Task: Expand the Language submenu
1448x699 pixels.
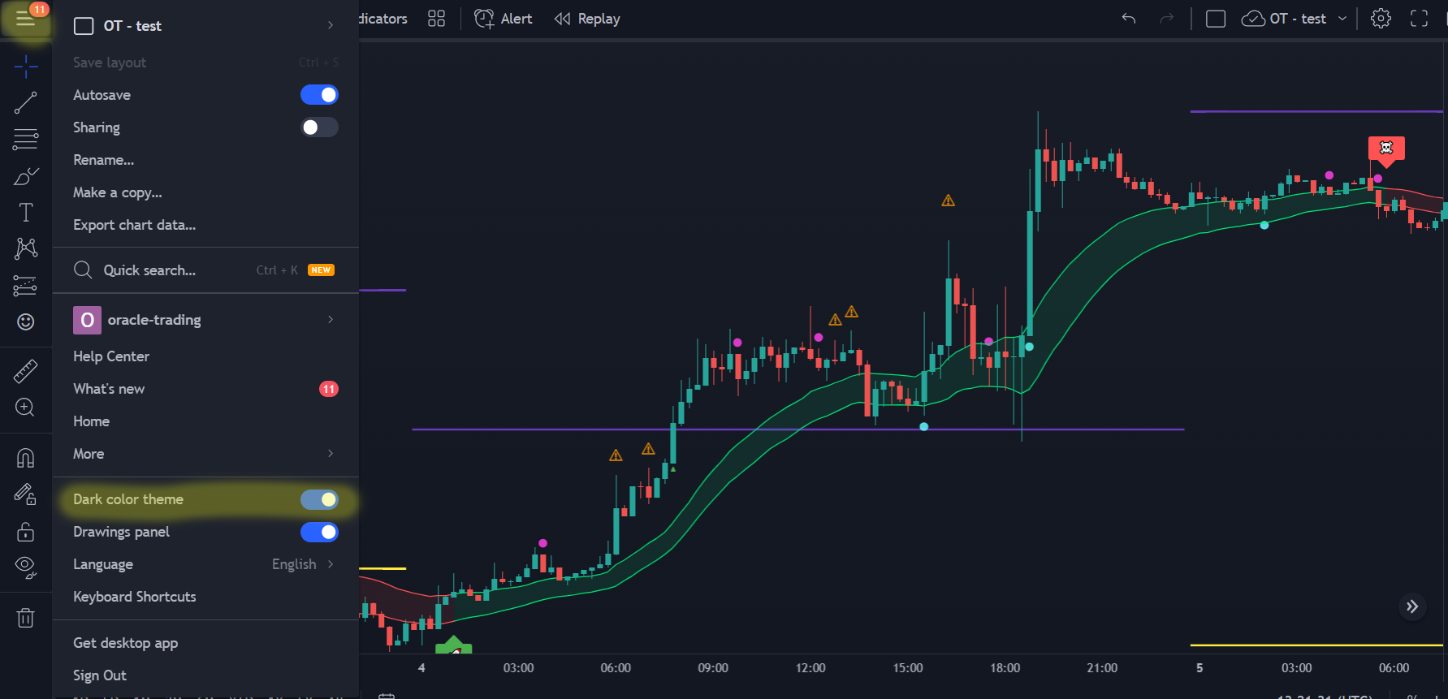Action: (205, 564)
